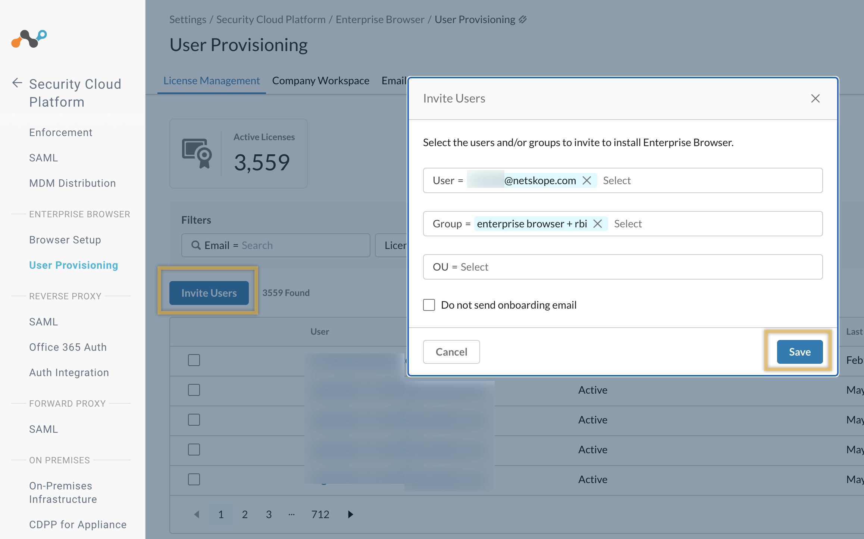Open Select in the Group filter row

click(628, 223)
